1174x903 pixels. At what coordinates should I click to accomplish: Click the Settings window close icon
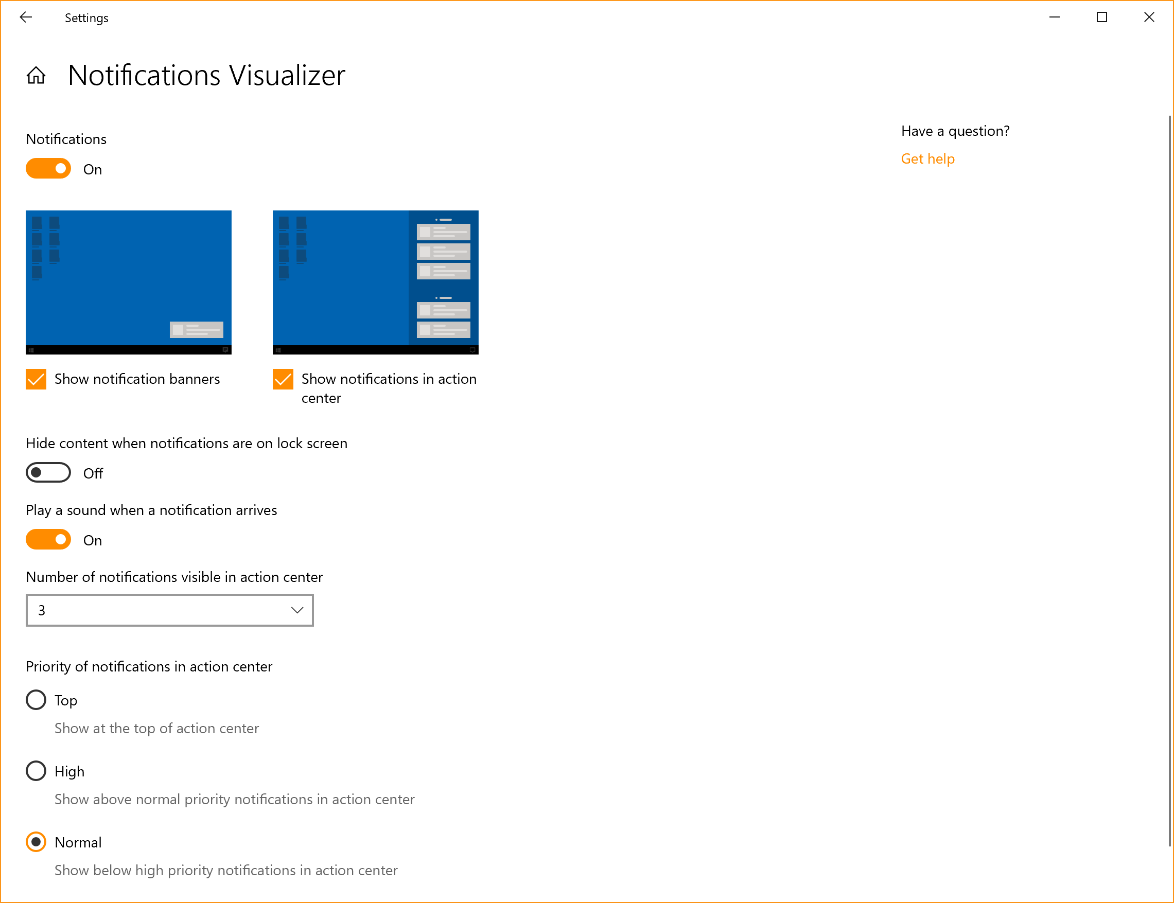click(1149, 16)
